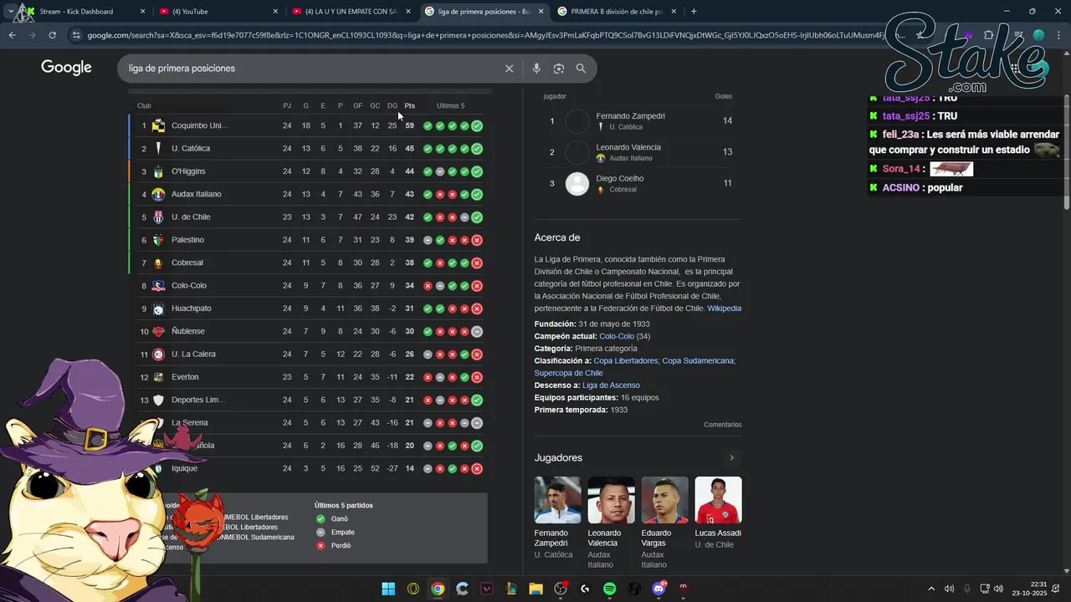This screenshot has height=602, width=1071.
Task: Click the Pts column header
Action: [409, 106]
